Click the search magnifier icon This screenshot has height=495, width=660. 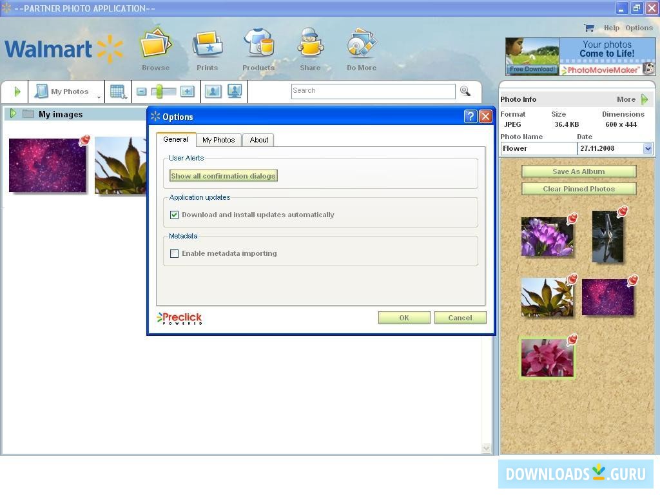tap(465, 91)
